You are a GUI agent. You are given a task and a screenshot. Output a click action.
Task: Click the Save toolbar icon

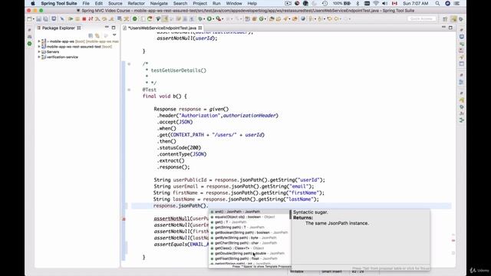pos(38,19)
